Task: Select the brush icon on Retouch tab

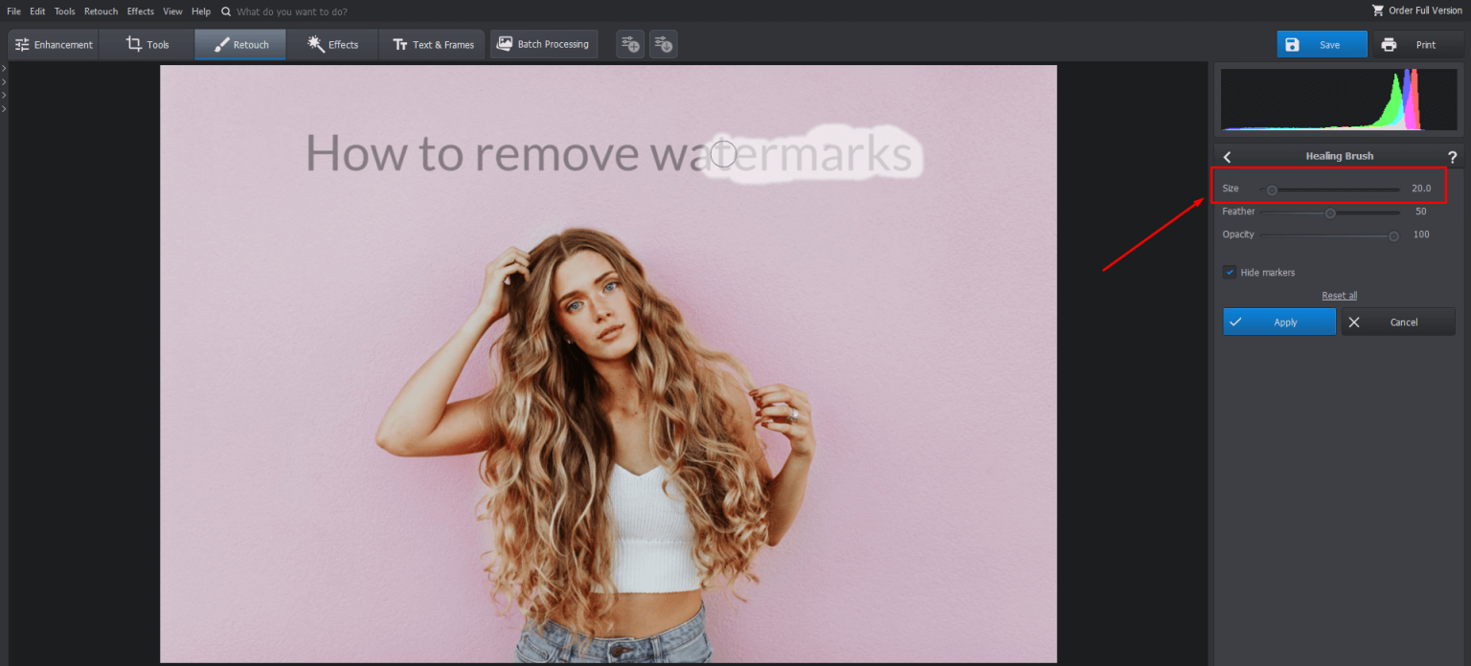Action: point(221,43)
